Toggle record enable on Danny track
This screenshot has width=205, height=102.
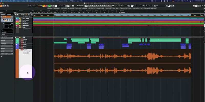22,44
